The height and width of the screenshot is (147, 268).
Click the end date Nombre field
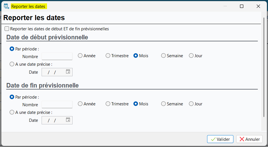click(x=57, y=105)
